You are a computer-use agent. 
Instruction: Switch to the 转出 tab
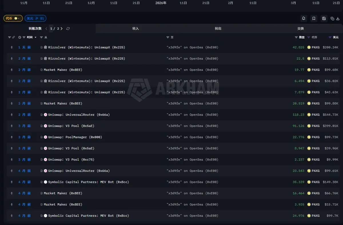(218, 29)
